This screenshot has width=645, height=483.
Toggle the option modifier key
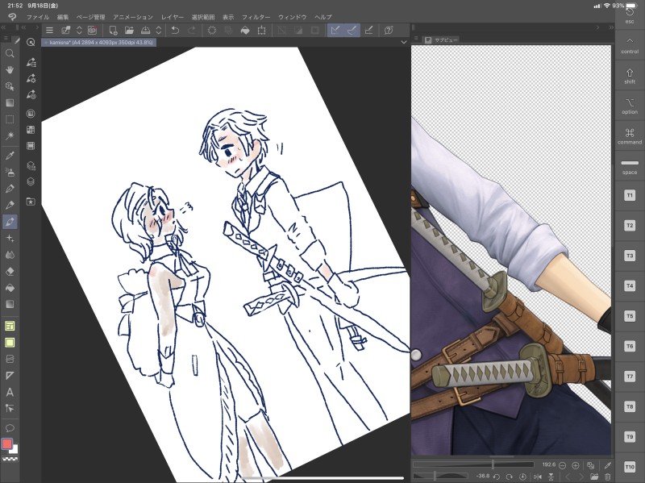[630, 106]
